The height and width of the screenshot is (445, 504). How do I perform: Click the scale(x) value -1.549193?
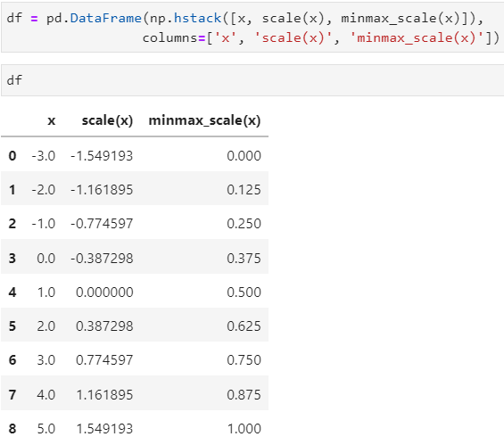(x=102, y=156)
